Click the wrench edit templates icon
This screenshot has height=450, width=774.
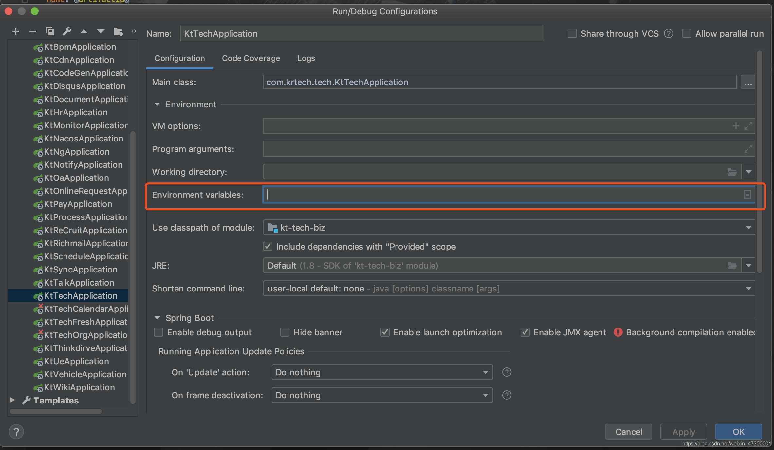tap(67, 31)
